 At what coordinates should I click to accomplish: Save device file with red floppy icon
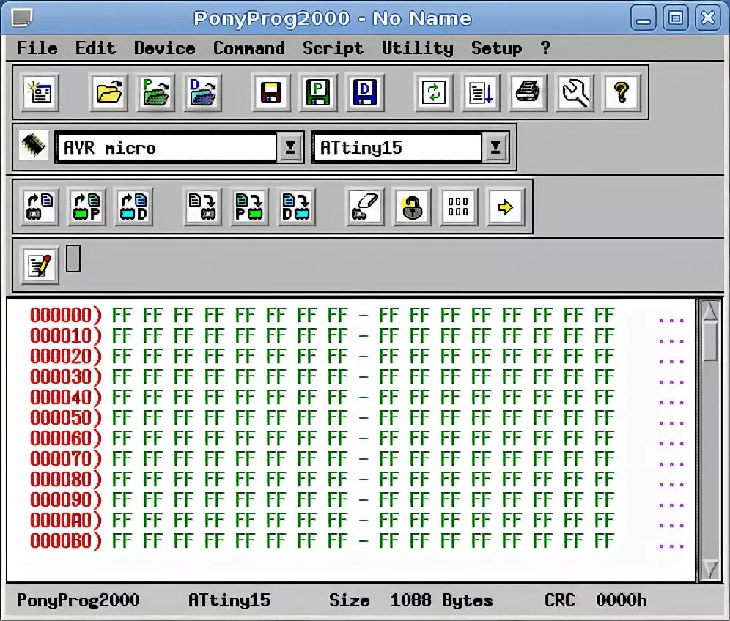tap(271, 92)
